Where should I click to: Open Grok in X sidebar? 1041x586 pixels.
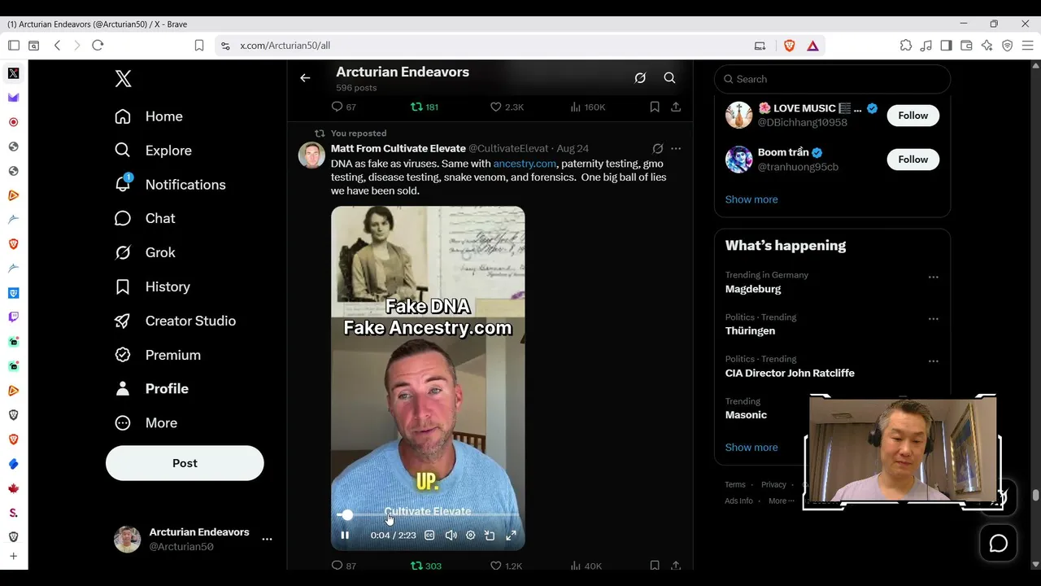pyautogui.click(x=145, y=252)
